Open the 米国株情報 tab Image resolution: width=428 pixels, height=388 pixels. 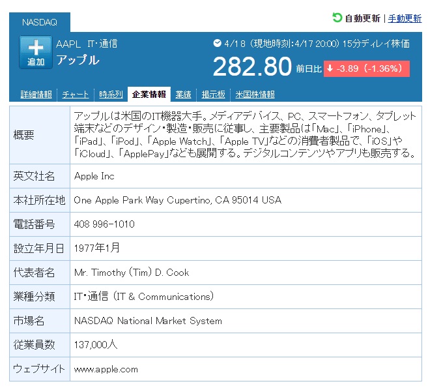(x=255, y=95)
